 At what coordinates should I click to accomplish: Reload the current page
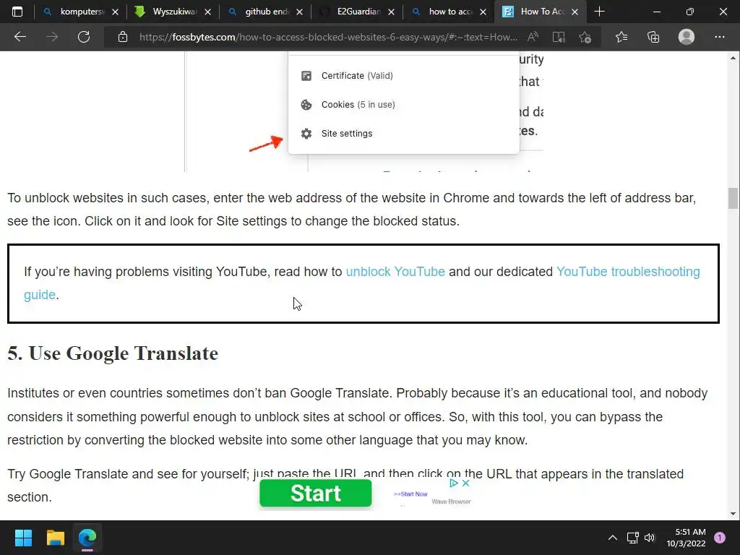pos(84,37)
